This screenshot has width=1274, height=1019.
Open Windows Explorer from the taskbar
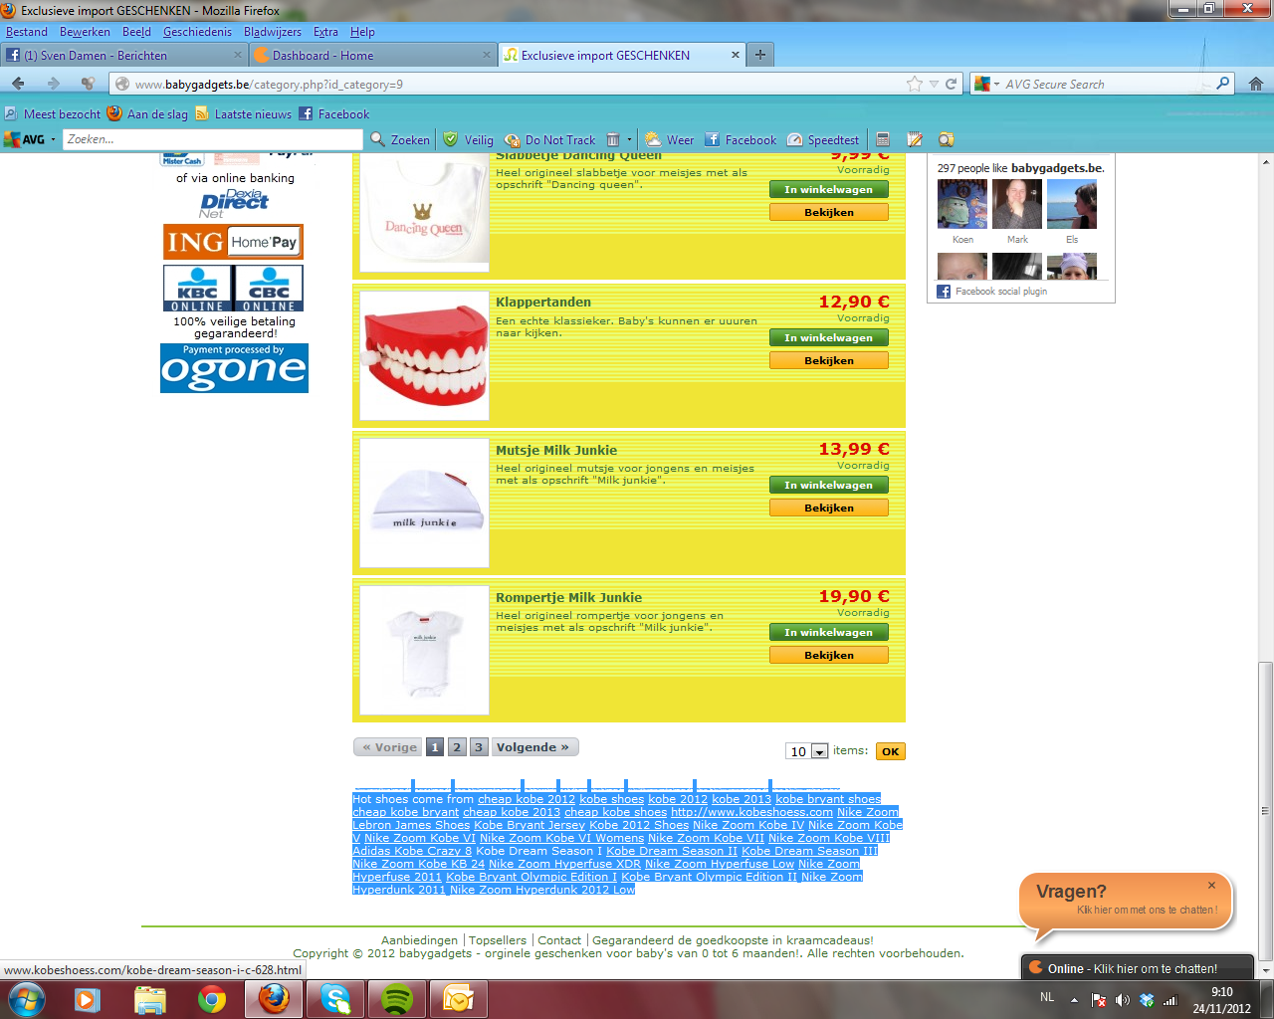click(x=149, y=999)
